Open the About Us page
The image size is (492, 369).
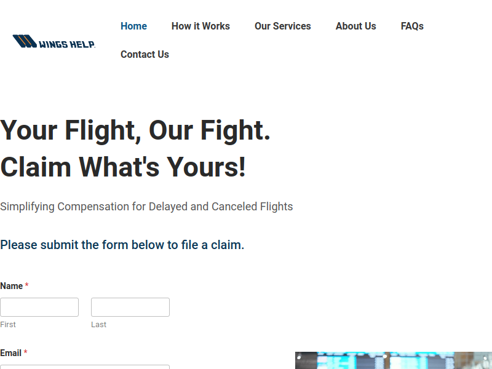[356, 26]
